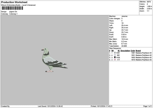Viewport: 153px width, 108px height.
Task: Click stitch count 177 in stop sequence
Action: pos(118,60)
